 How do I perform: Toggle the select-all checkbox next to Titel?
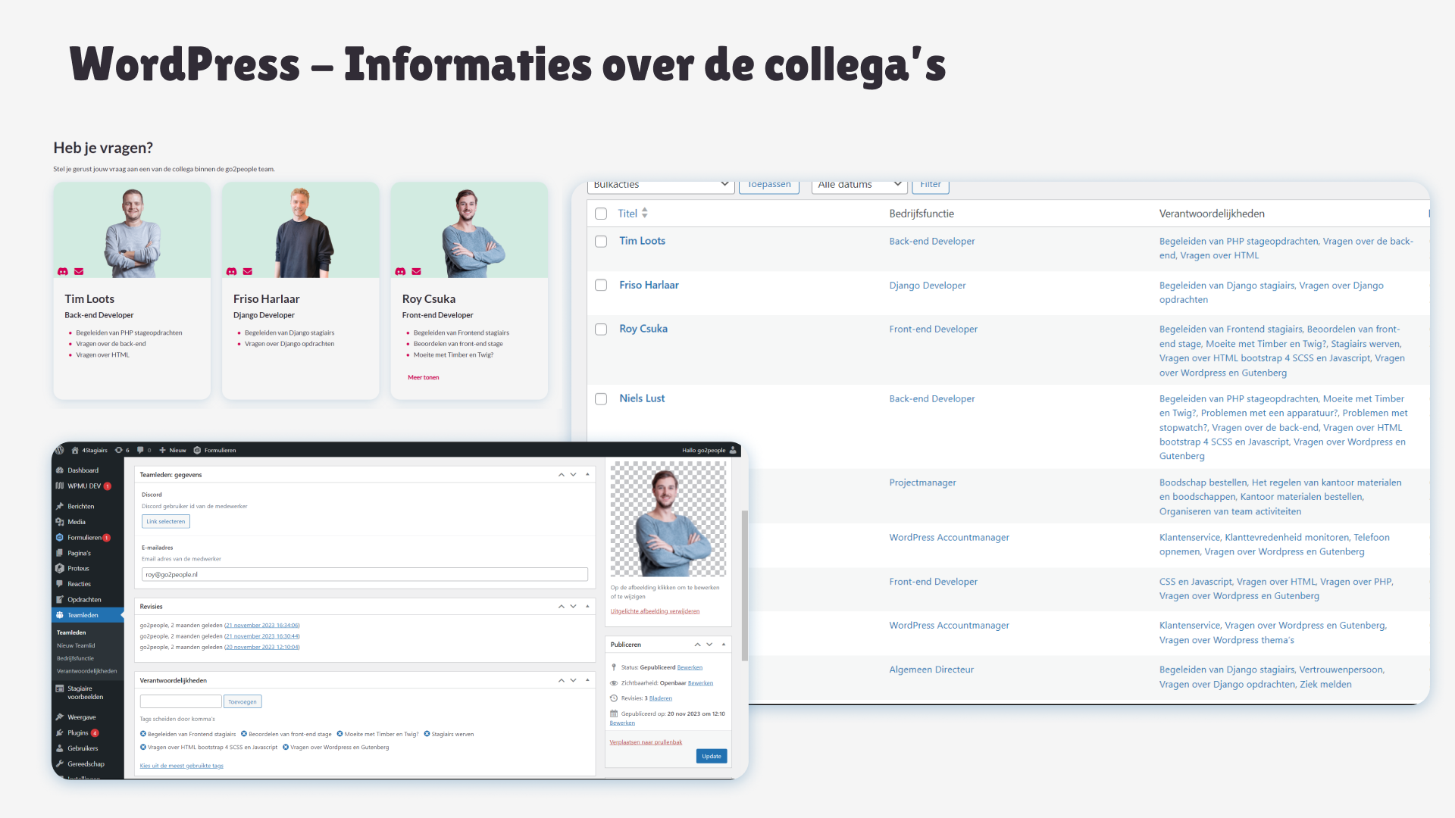coord(601,214)
